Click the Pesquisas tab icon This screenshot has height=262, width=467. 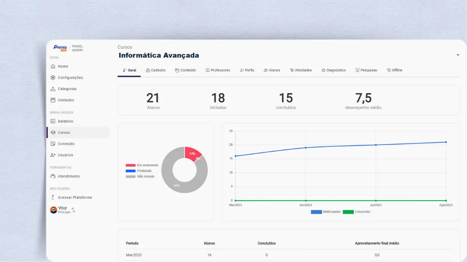[x=357, y=70]
